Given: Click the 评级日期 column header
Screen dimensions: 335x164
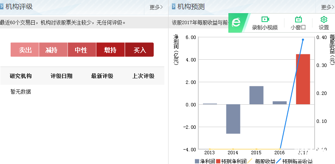Looking at the screenshot, I should [x=61, y=76].
